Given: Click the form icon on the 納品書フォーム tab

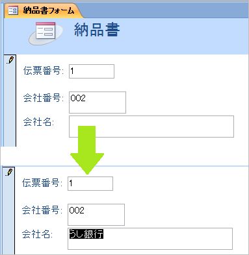Looking at the screenshot, I should point(13,10).
